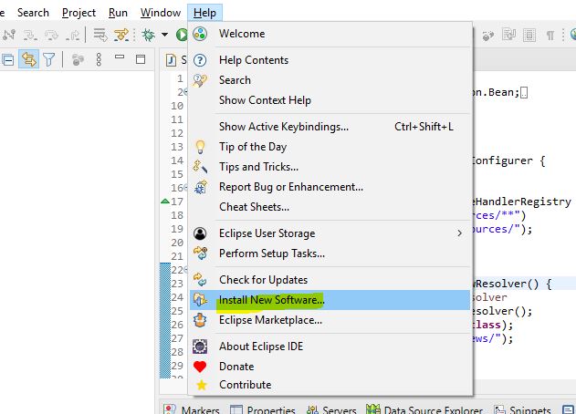Viewport: 576px width, 414px height.
Task: Click the Debug bug icon in the toolbar
Action: (x=149, y=35)
